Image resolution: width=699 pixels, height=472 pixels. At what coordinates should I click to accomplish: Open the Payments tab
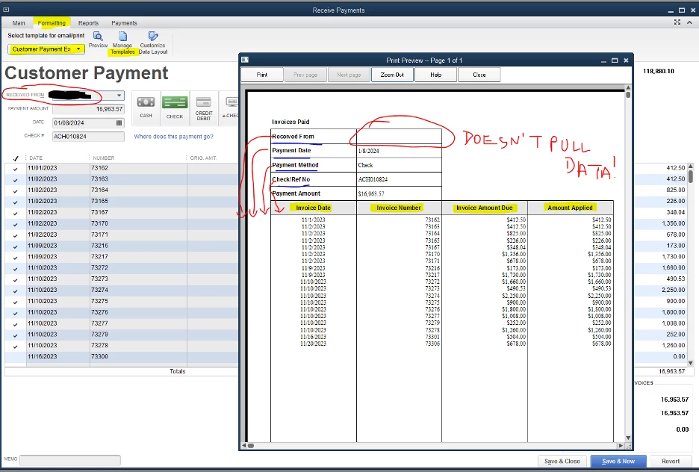point(124,23)
